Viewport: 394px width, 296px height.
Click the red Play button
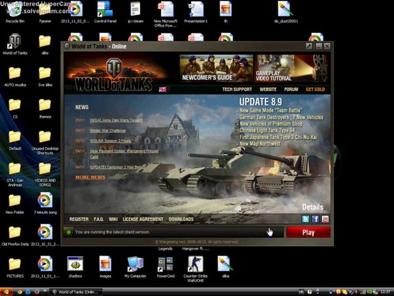point(308,232)
